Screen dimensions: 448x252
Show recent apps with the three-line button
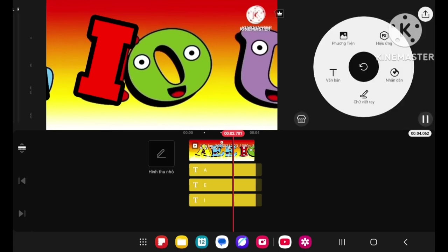click(342, 242)
